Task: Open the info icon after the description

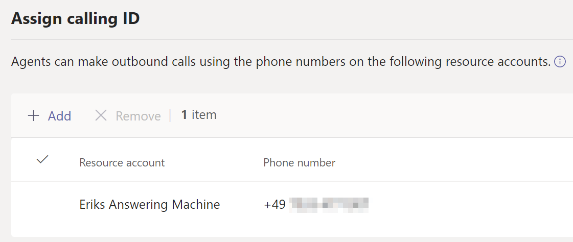Action: pyautogui.click(x=560, y=62)
